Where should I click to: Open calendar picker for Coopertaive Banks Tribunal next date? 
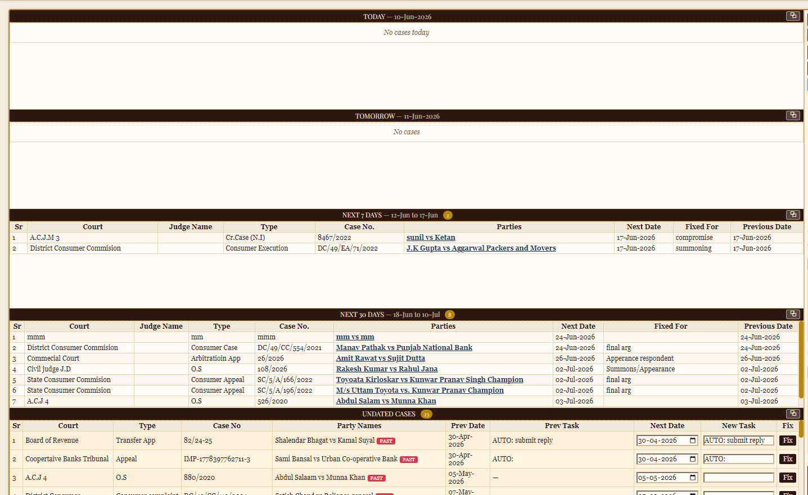click(693, 459)
